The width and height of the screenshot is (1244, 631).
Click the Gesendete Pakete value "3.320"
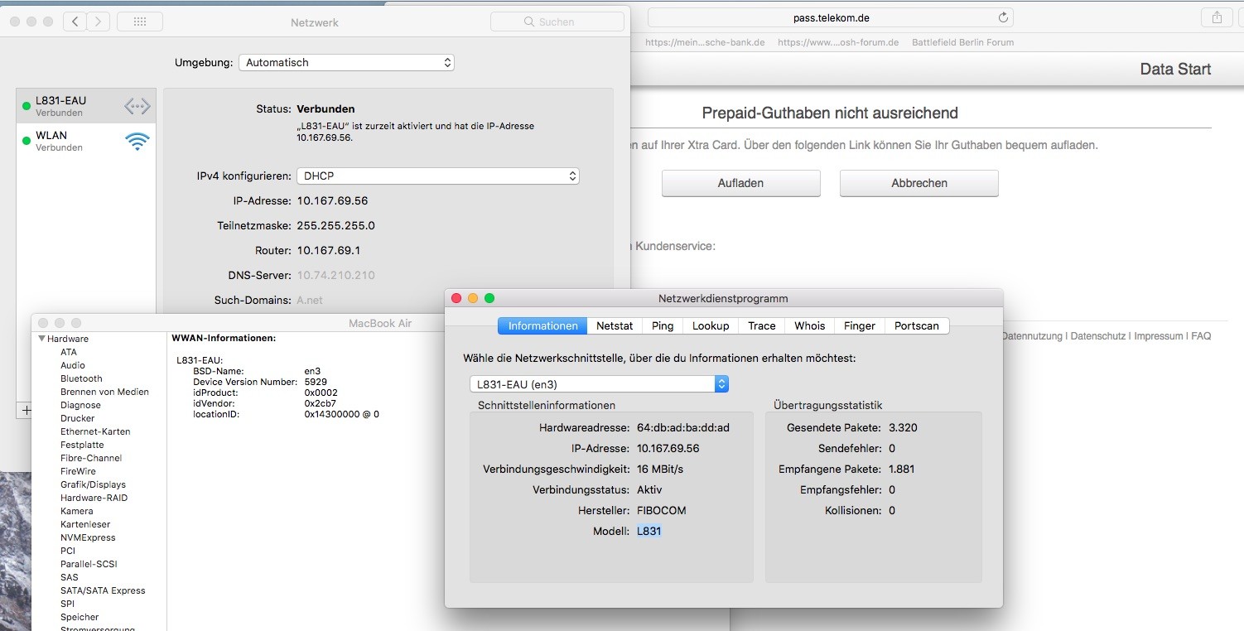[x=903, y=427]
